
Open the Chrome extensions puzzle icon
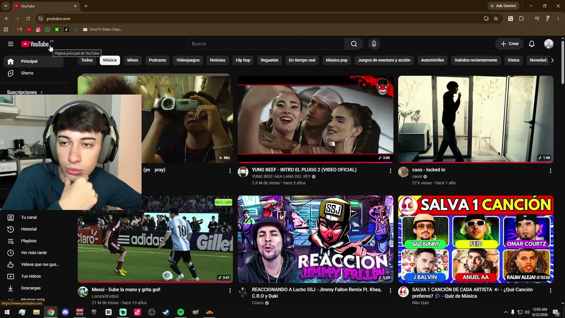[x=521, y=19]
